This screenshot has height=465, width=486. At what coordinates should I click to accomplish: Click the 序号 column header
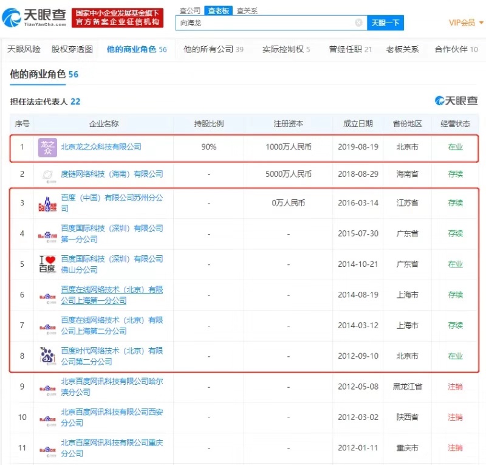[x=22, y=124]
